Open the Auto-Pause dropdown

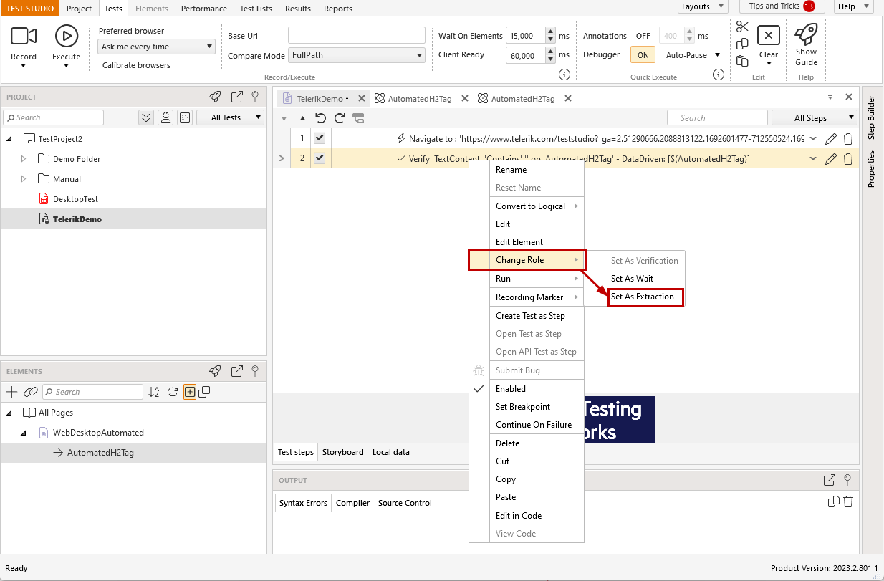[693, 55]
